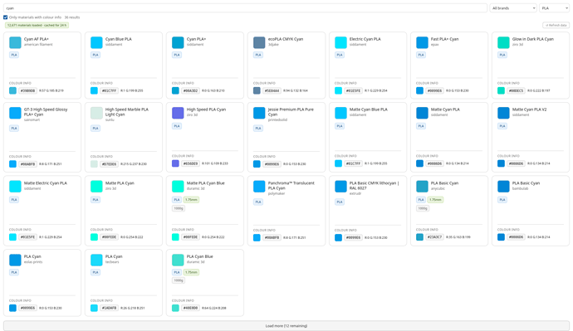Click brand name 'sunlu' under High Speed Marble PLA
573x331 pixels.
coord(110,119)
